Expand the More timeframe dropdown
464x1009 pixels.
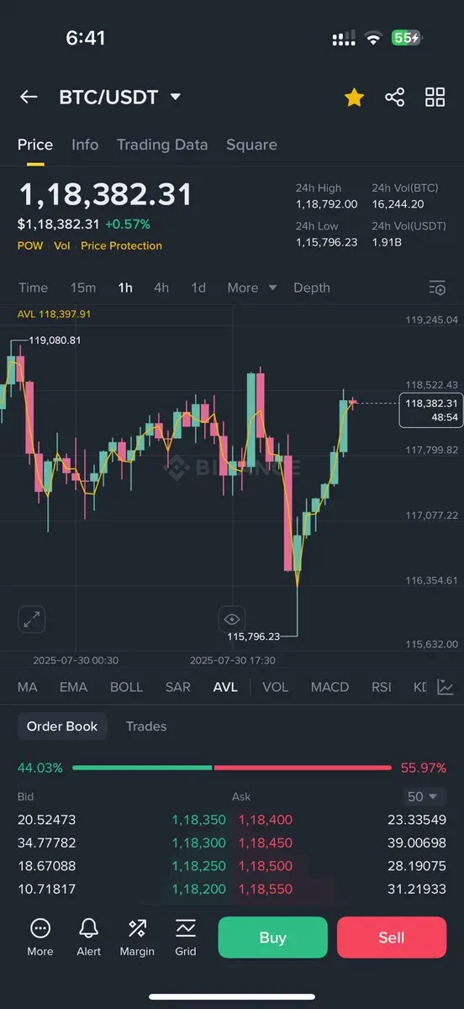pos(251,288)
